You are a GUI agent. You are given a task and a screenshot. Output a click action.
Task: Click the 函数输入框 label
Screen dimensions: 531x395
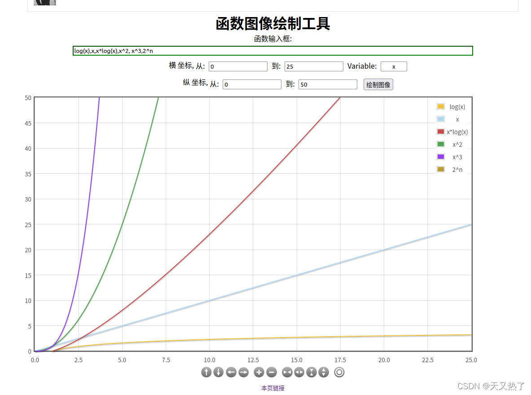coord(273,39)
